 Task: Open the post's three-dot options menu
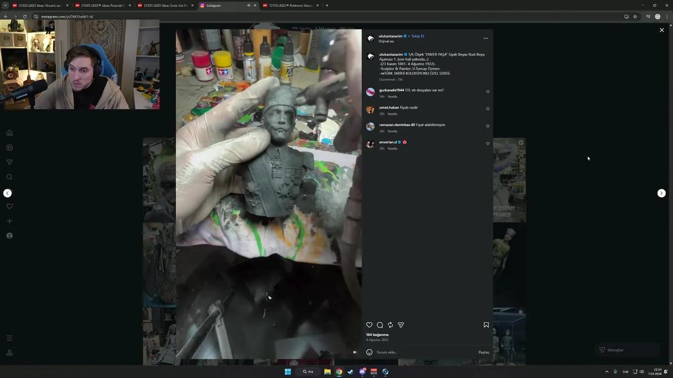coord(485,38)
